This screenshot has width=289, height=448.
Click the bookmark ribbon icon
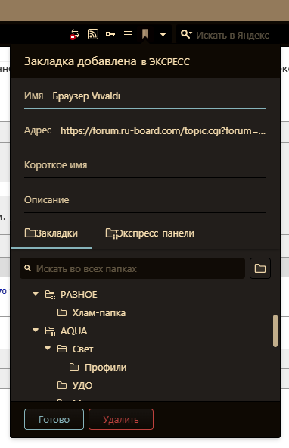(145, 34)
